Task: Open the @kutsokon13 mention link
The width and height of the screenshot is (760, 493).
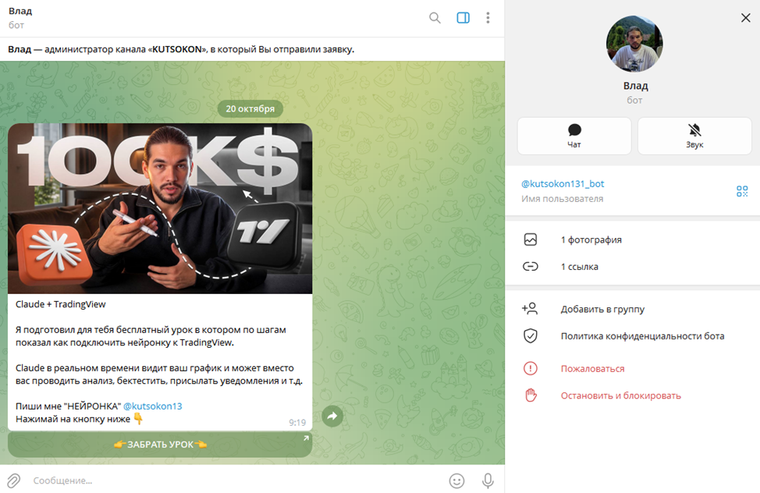Action: 153,406
